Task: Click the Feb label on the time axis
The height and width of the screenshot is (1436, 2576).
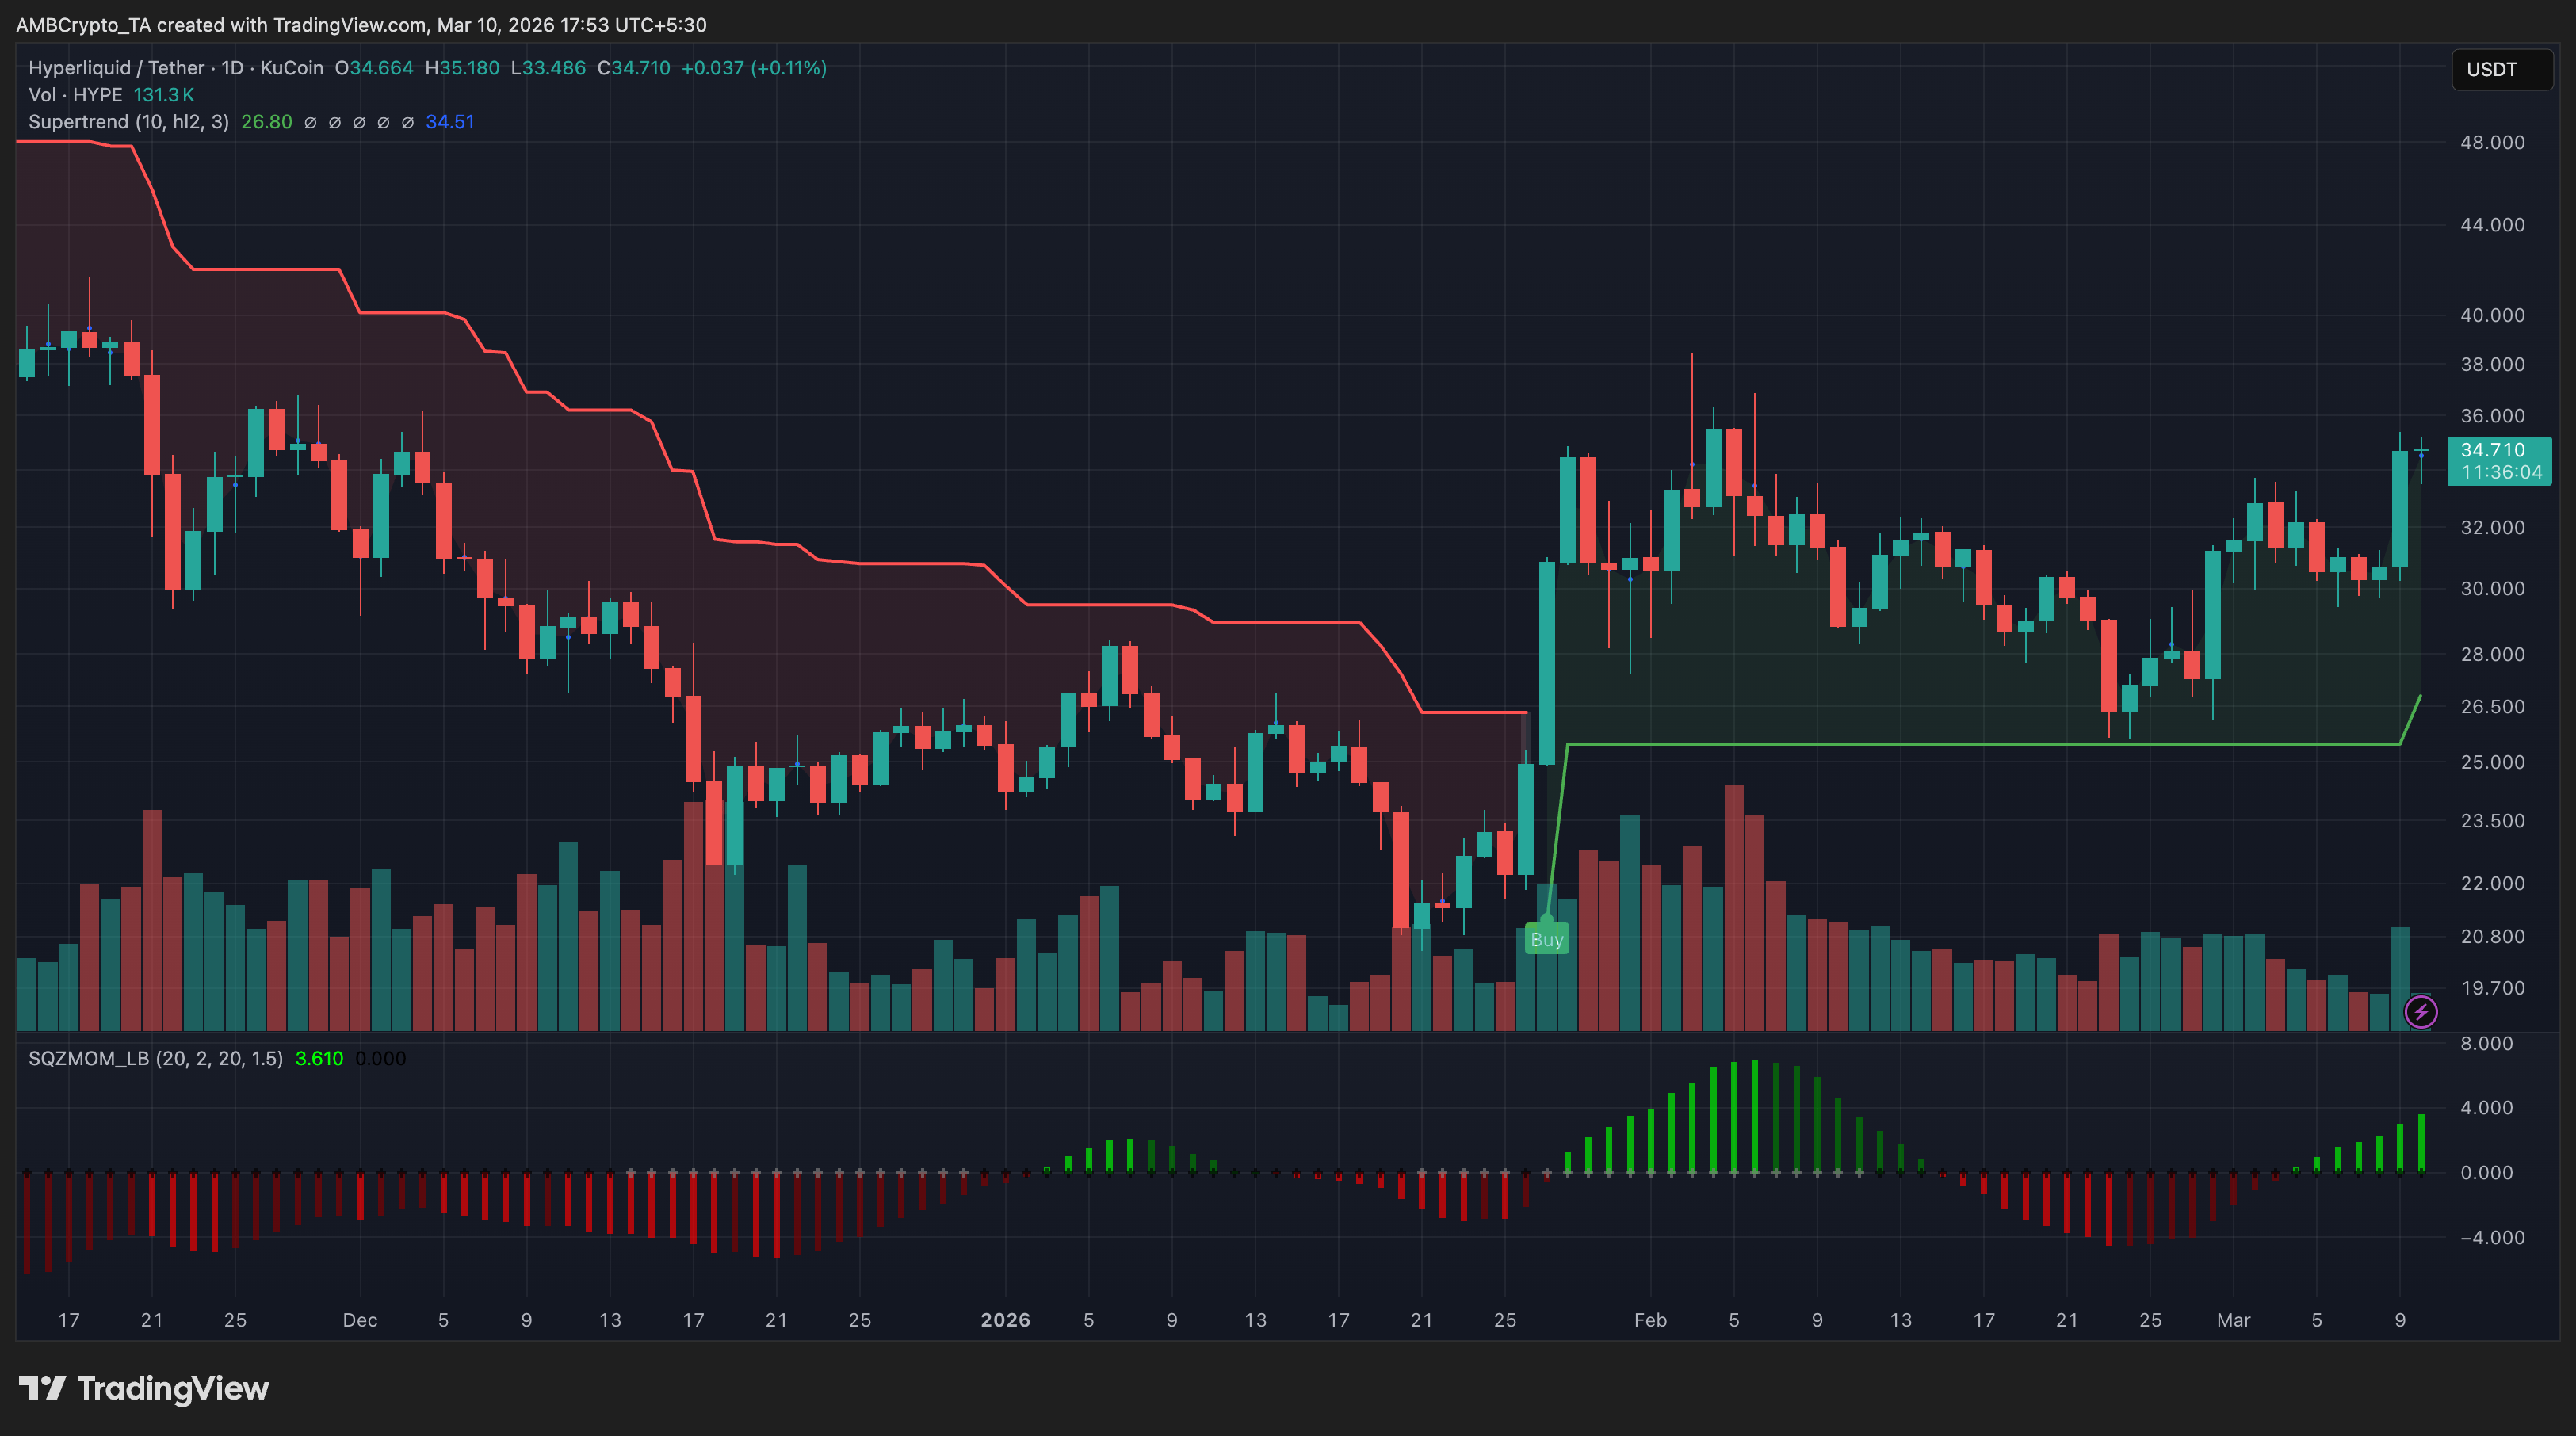Action: pos(1650,1320)
